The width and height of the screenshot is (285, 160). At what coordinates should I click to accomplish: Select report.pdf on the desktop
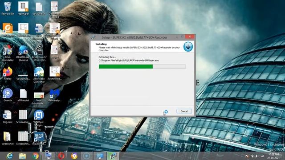point(23,8)
